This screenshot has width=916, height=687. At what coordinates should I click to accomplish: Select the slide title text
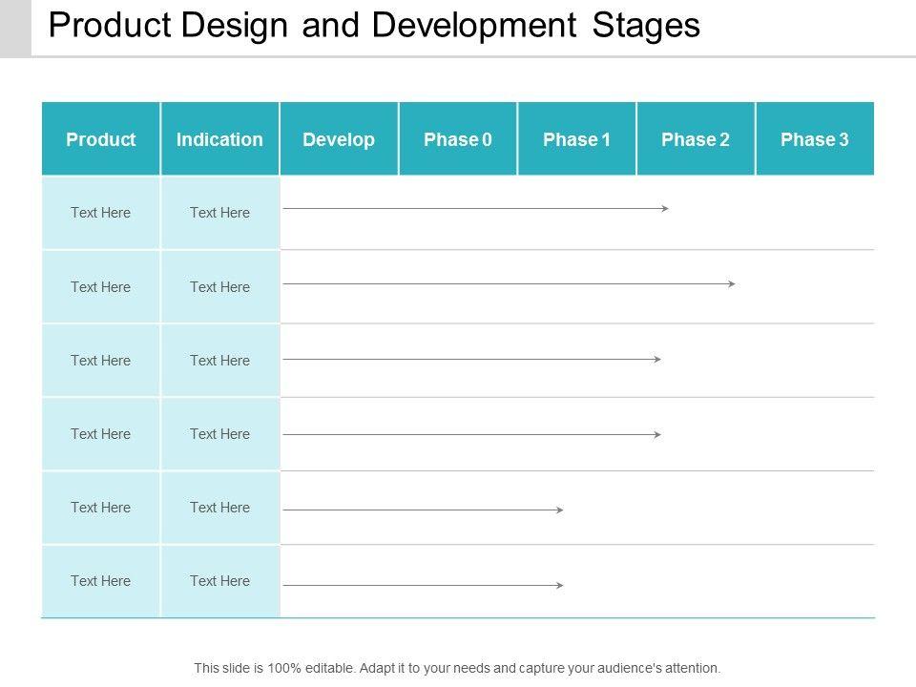374,26
